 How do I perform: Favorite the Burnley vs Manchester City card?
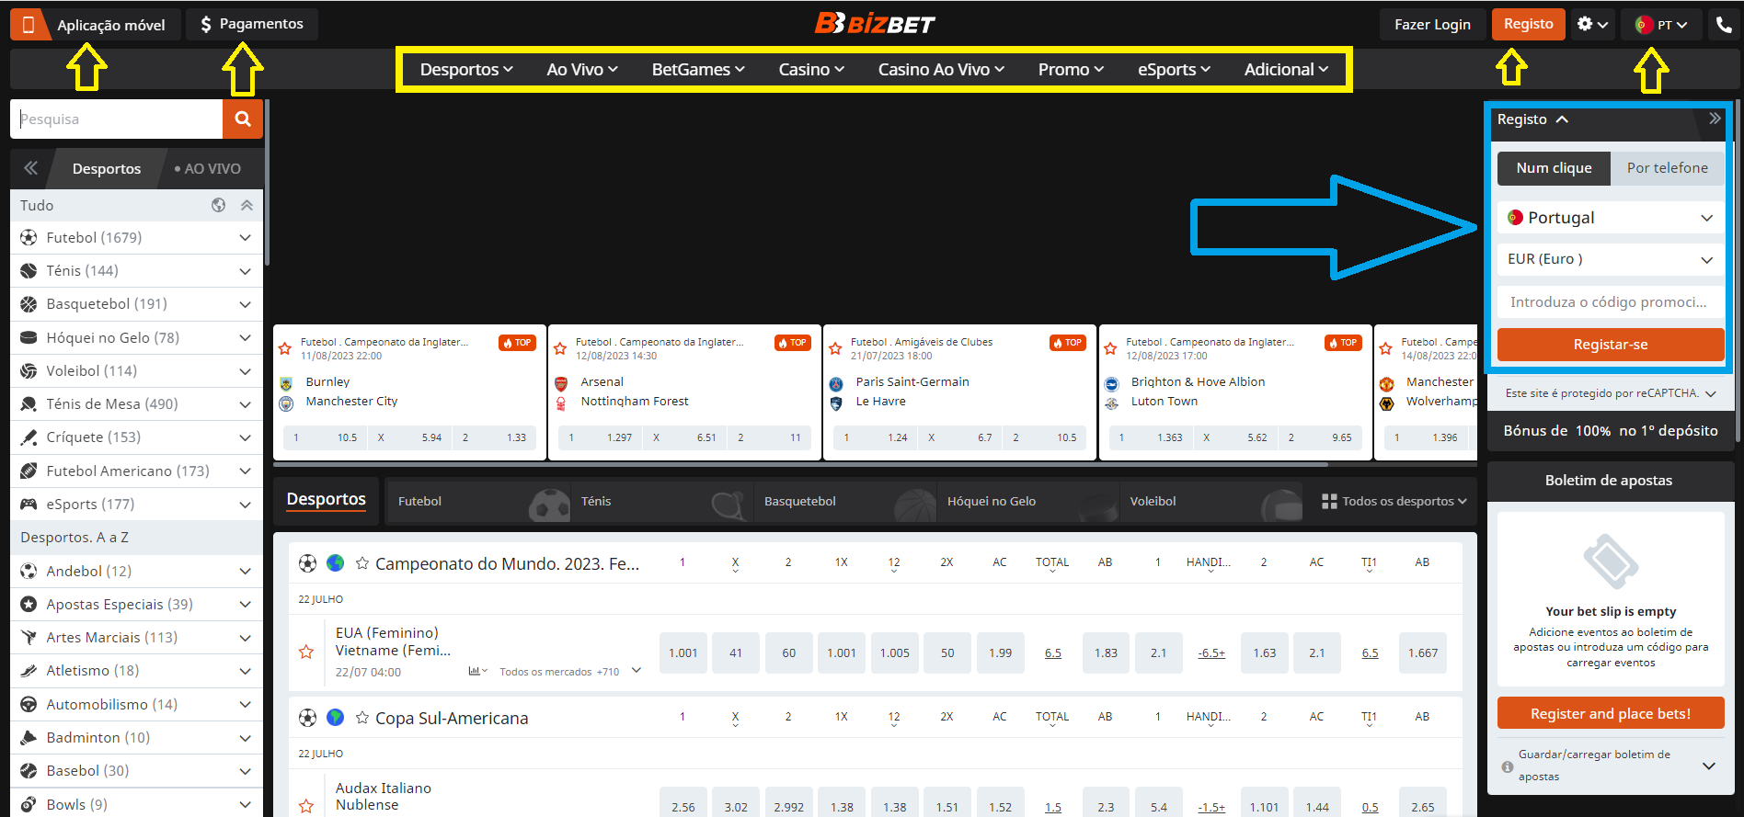(285, 349)
